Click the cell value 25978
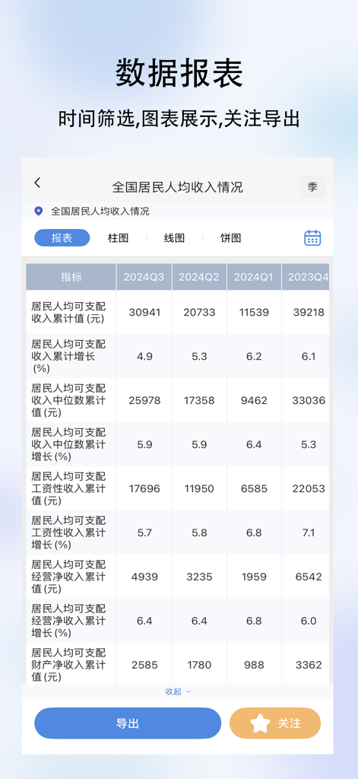The height and width of the screenshot is (779, 358). [144, 400]
